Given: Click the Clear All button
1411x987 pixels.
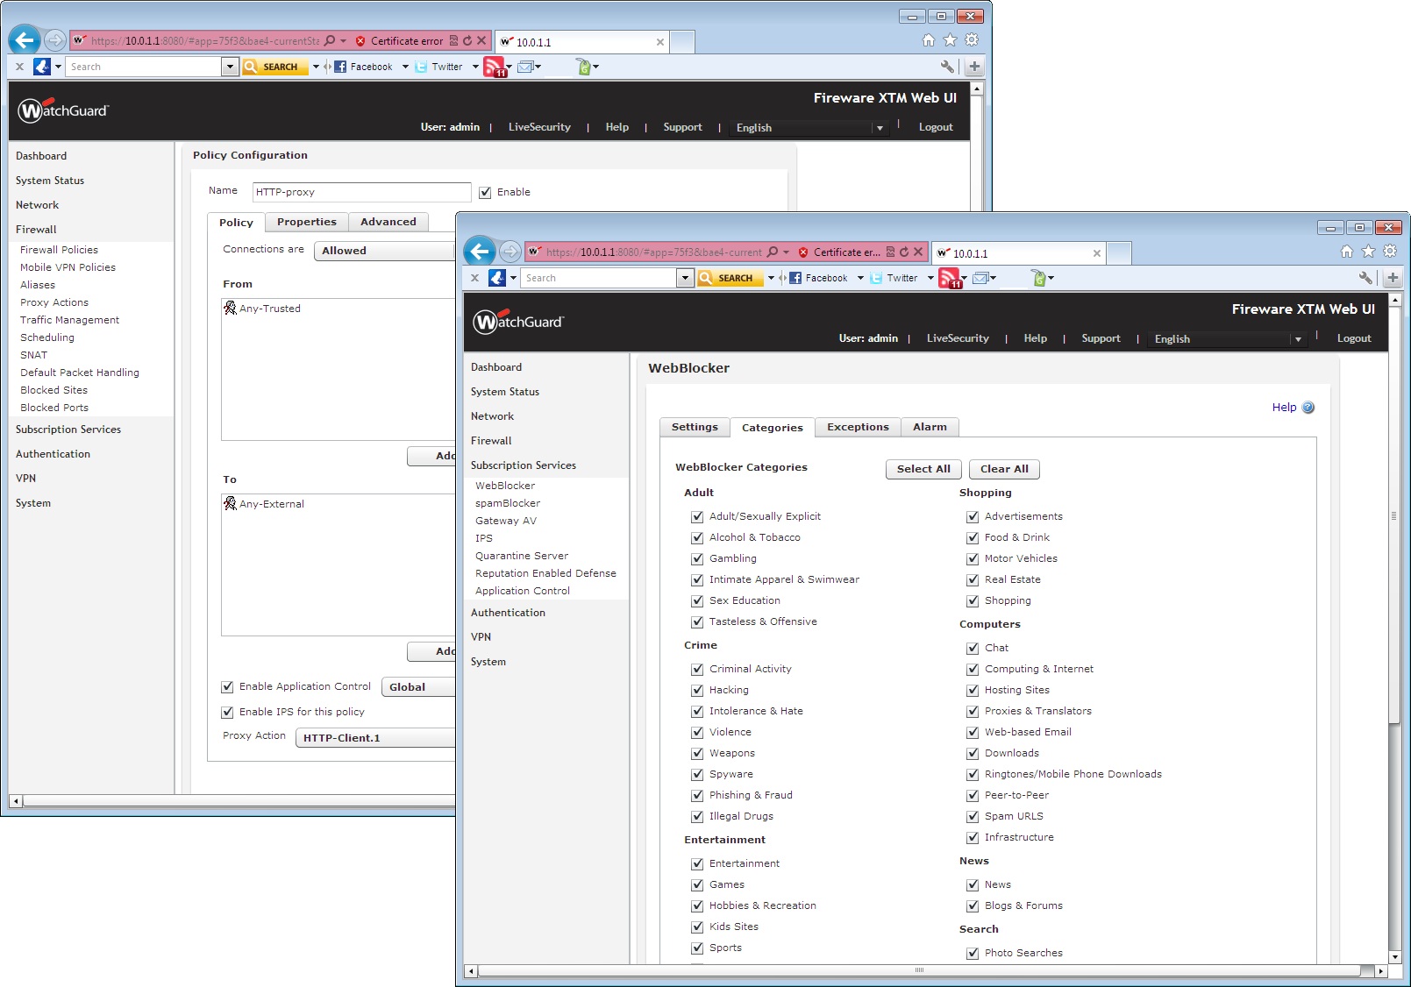Looking at the screenshot, I should click(x=1004, y=469).
